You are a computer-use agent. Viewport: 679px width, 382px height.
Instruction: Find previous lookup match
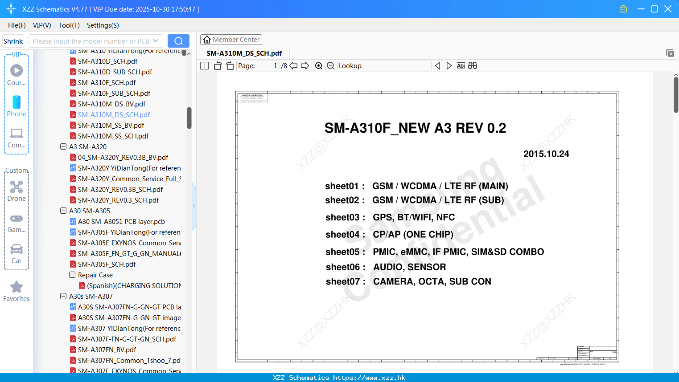pyautogui.click(x=437, y=66)
